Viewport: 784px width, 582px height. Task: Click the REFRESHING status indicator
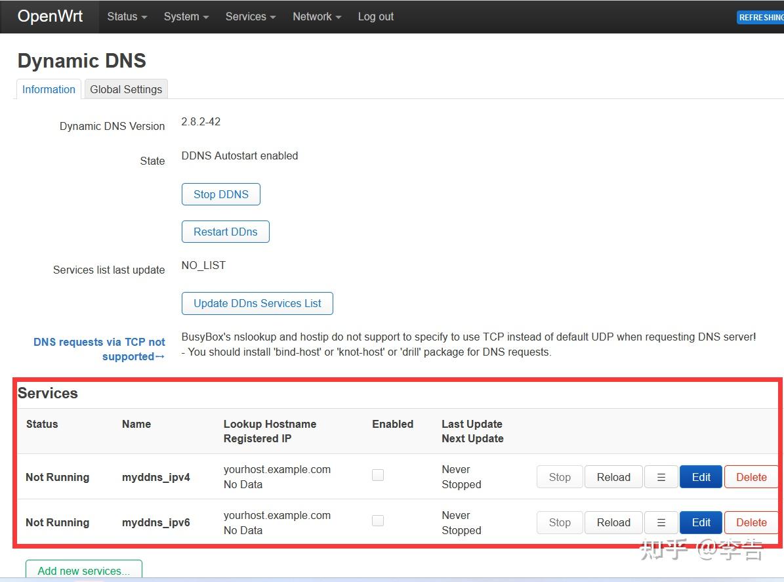pyautogui.click(x=763, y=17)
